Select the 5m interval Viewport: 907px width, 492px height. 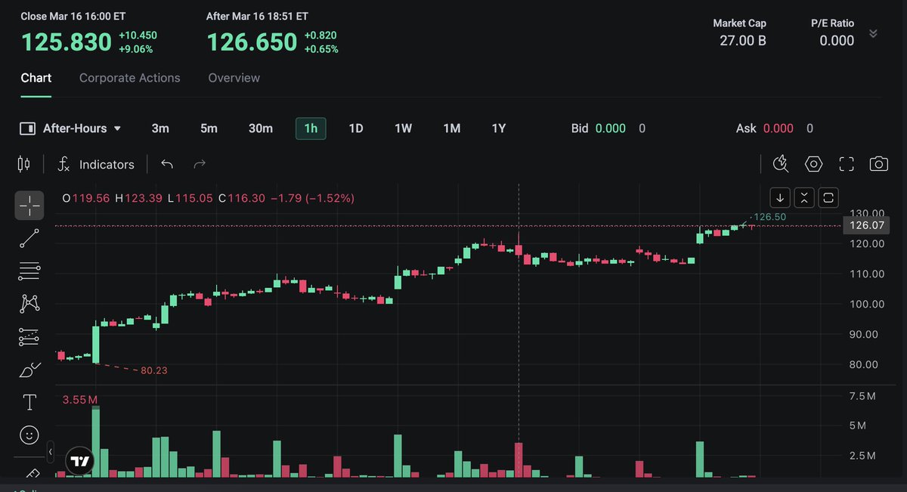(209, 128)
